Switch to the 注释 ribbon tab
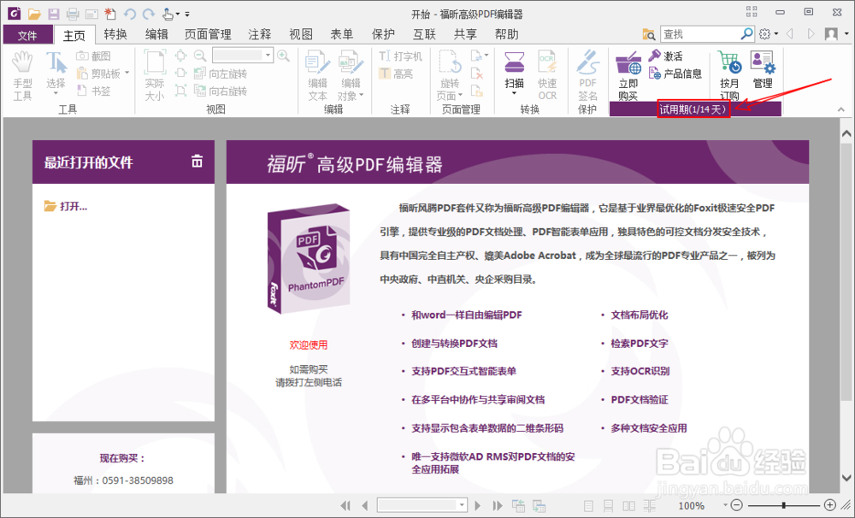 point(260,34)
